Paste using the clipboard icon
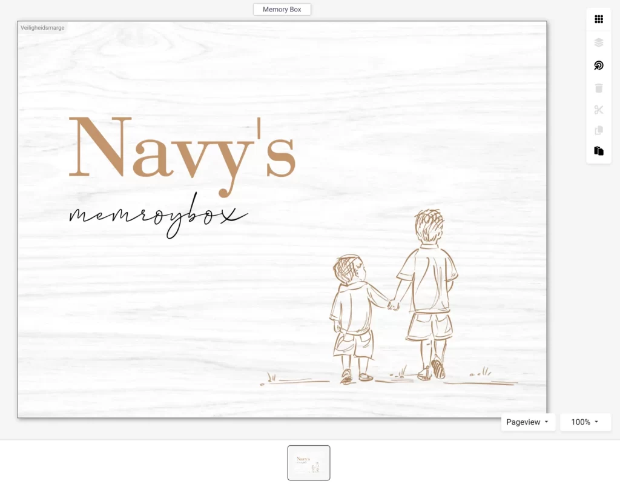The image size is (620, 484). [599, 151]
